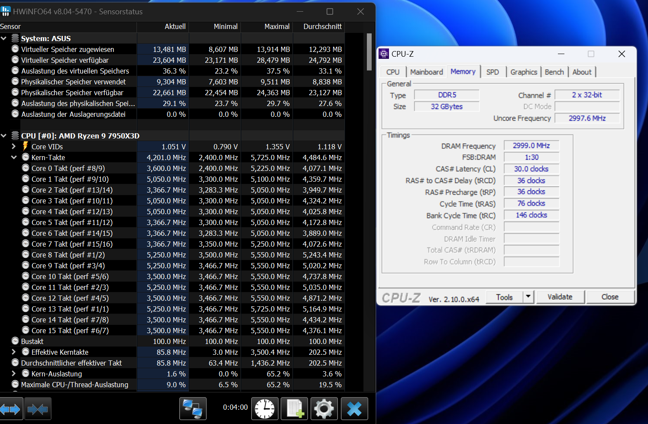Open the Tools dropdown arrow
This screenshot has height=424, width=648.
tap(528, 297)
